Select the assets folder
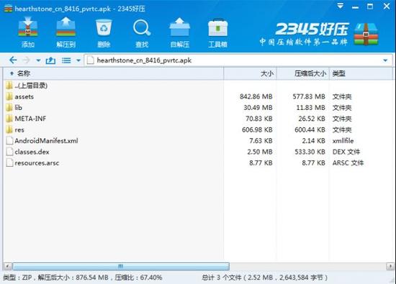Screen dimensions: 396x284 pyautogui.click(x=19, y=96)
